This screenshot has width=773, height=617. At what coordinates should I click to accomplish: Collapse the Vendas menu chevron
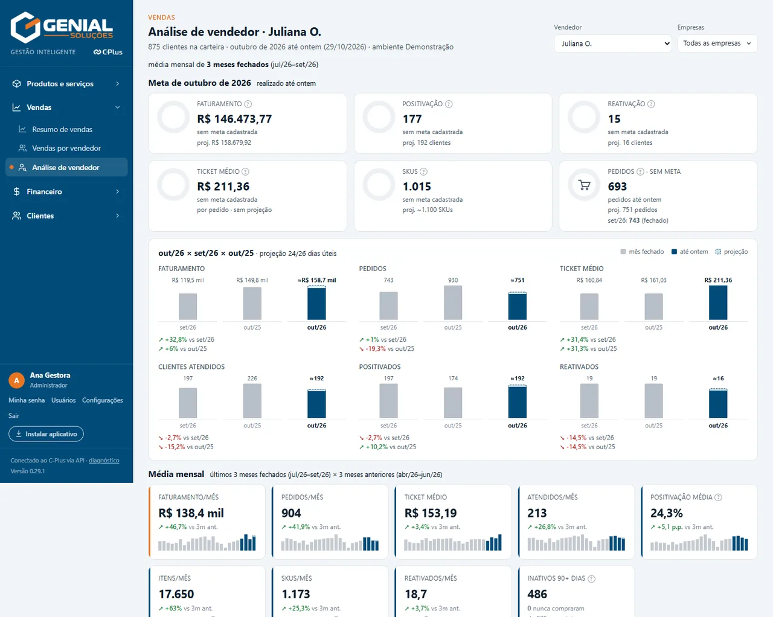coord(118,107)
